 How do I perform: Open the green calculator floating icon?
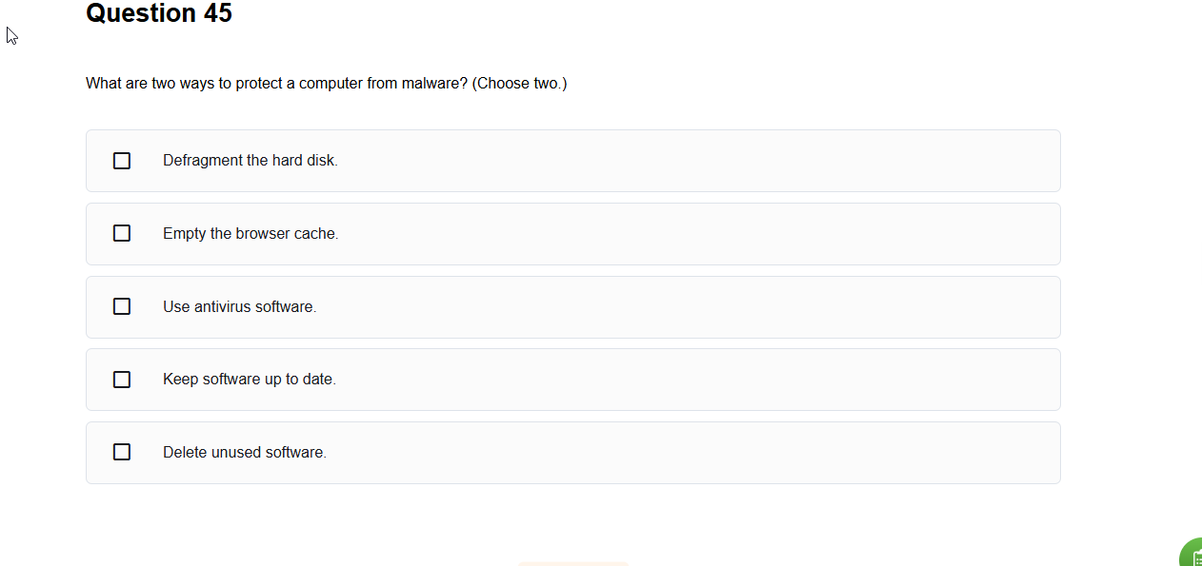click(1192, 554)
